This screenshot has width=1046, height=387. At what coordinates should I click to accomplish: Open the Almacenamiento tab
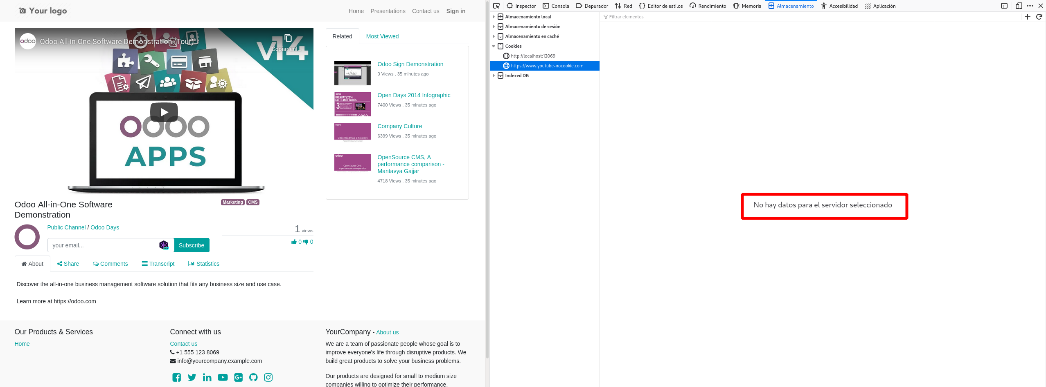click(791, 6)
